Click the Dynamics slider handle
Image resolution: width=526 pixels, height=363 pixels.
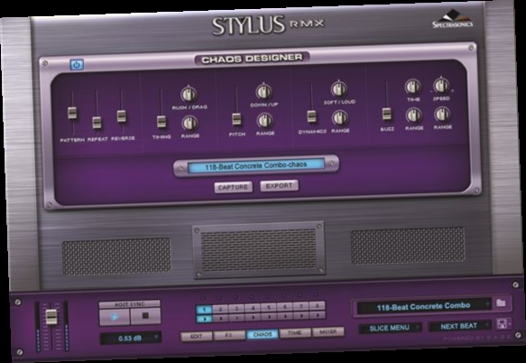[311, 116]
